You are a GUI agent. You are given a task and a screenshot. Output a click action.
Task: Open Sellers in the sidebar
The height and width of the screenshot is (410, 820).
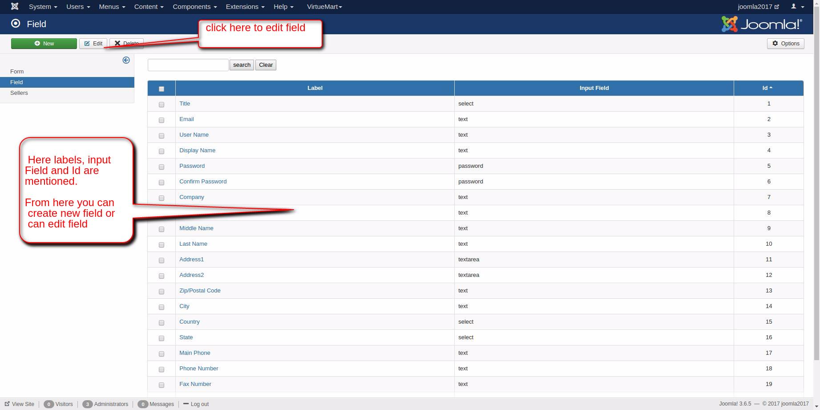[x=19, y=93]
